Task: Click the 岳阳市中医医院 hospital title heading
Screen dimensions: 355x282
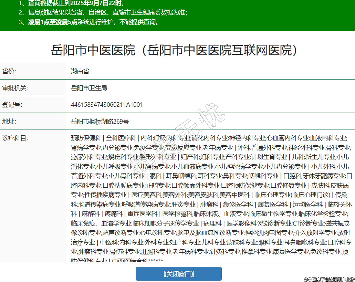Action: pos(174,50)
